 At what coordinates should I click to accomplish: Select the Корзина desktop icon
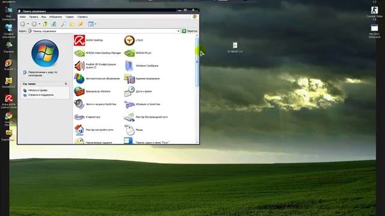click(x=8, y=47)
